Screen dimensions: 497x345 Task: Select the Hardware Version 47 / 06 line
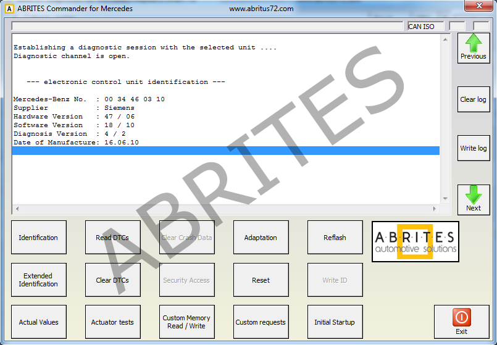[74, 116]
